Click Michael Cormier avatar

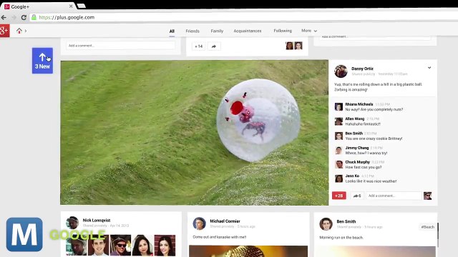click(x=199, y=223)
